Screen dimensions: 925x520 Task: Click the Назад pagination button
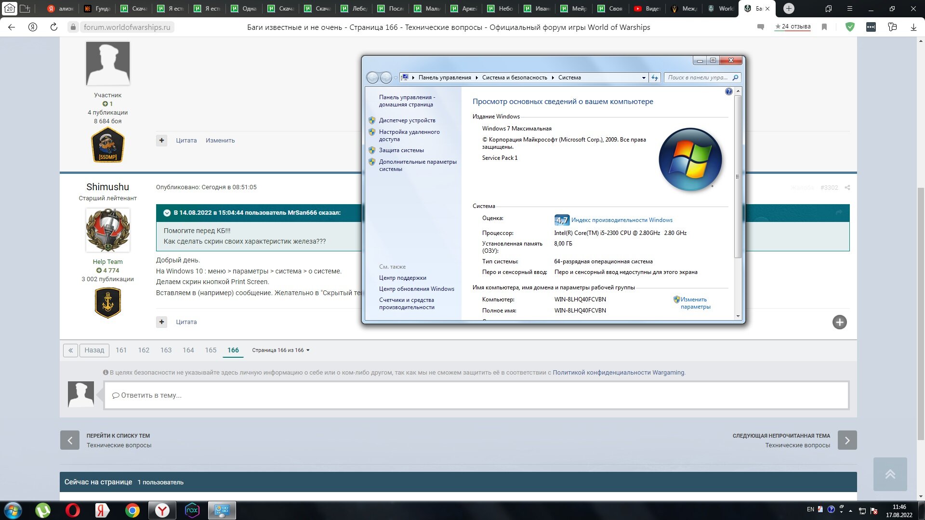[94, 350]
